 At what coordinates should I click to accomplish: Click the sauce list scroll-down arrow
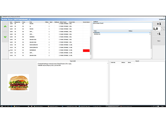pyautogui.click(x=151, y=58)
